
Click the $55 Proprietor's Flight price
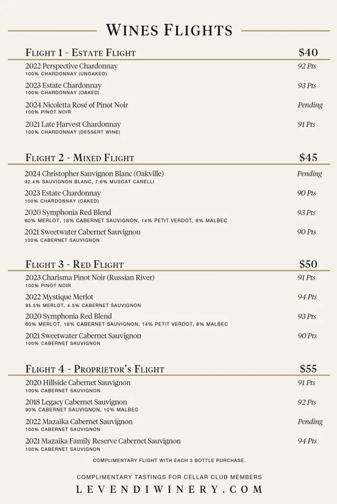point(308,369)
